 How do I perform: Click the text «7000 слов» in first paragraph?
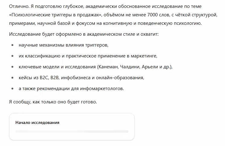(x=158, y=15)
